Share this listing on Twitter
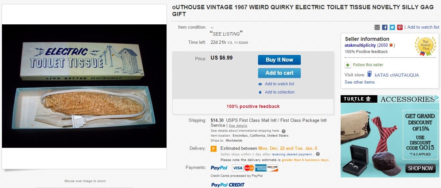 [x=392, y=27]
